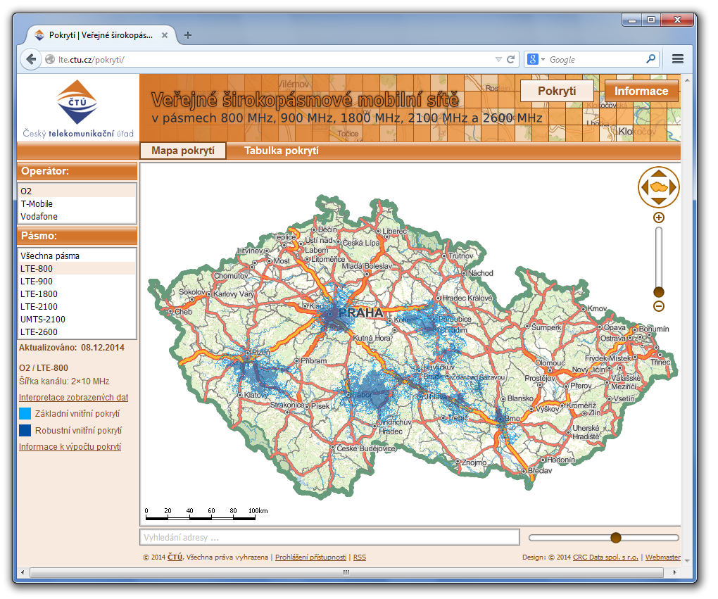
Task: Select the LTE-2600 band
Action: coord(77,332)
